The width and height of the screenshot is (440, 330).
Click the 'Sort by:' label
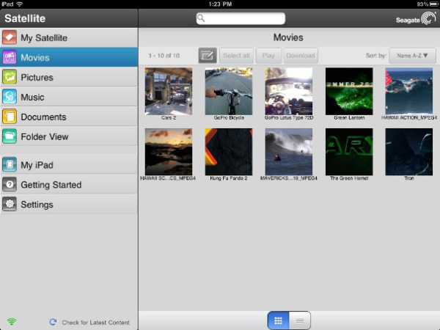[376, 56]
